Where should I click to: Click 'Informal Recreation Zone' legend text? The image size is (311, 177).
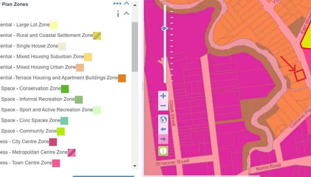pyautogui.click(x=47, y=99)
